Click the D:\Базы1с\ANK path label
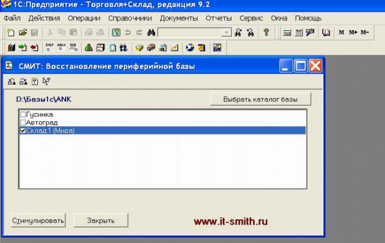Viewport: 385px width, 243px height. click(x=43, y=99)
